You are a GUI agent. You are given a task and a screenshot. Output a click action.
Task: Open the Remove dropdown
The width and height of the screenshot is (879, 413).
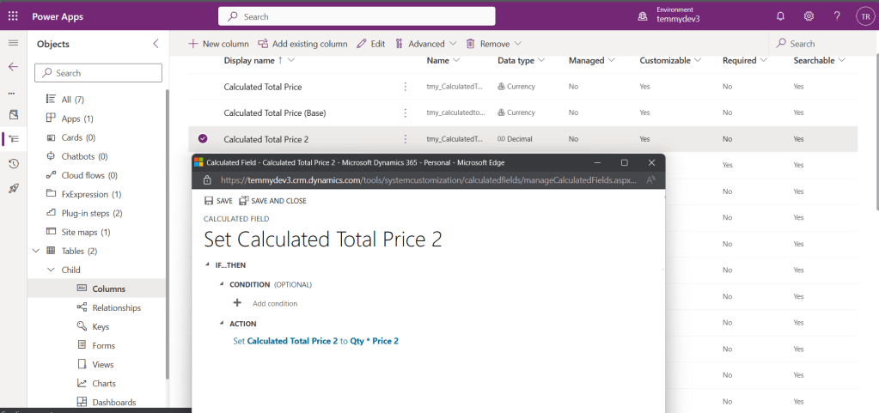coord(494,44)
